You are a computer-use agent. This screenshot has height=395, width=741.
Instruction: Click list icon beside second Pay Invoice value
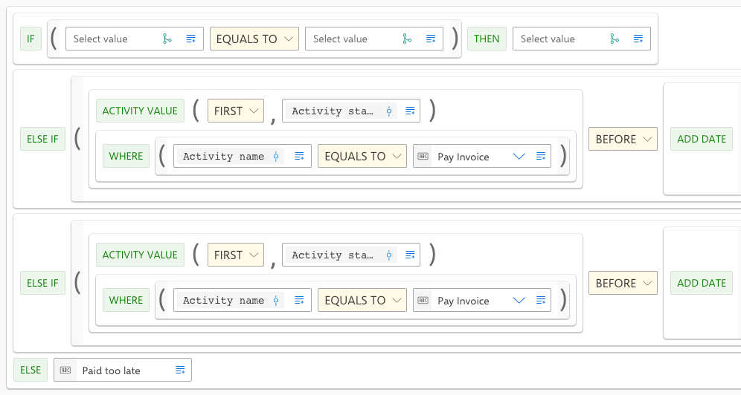541,300
